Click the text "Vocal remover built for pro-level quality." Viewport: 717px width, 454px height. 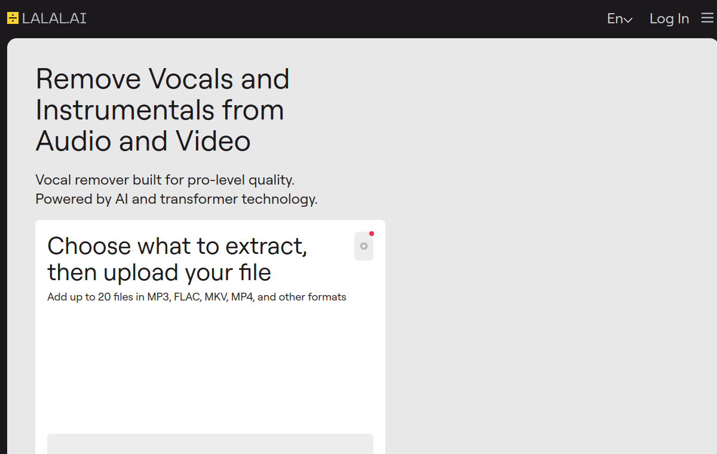[165, 180]
